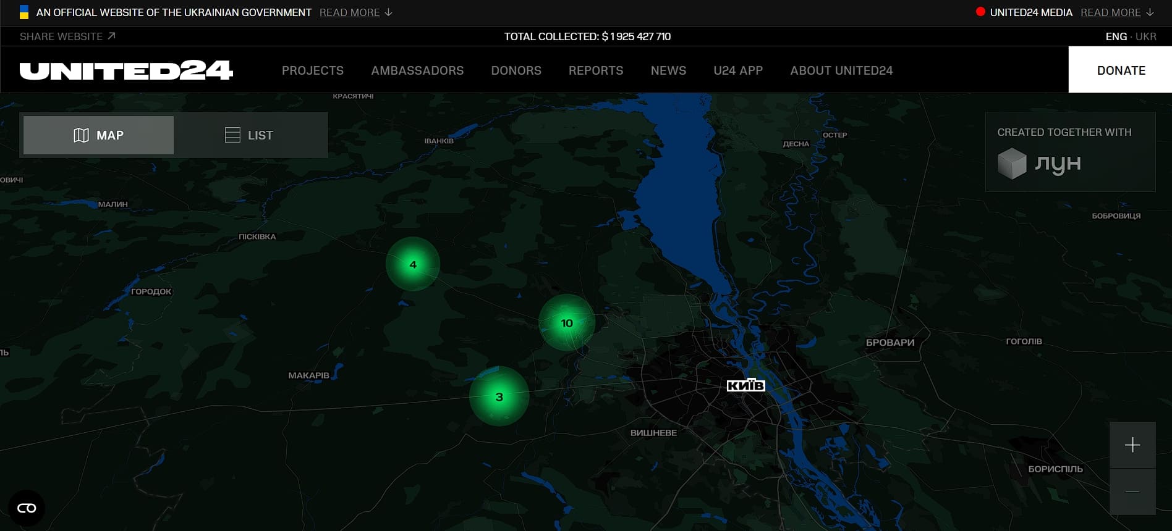Screen dimensions: 1172x531
Task: Click the LUN cube logo
Action: 1012,164
